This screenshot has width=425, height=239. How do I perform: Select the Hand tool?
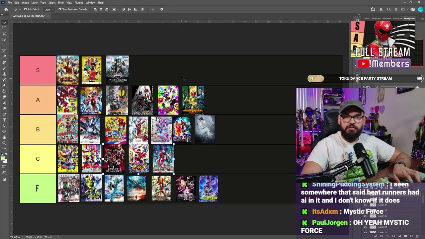pyautogui.click(x=4, y=137)
